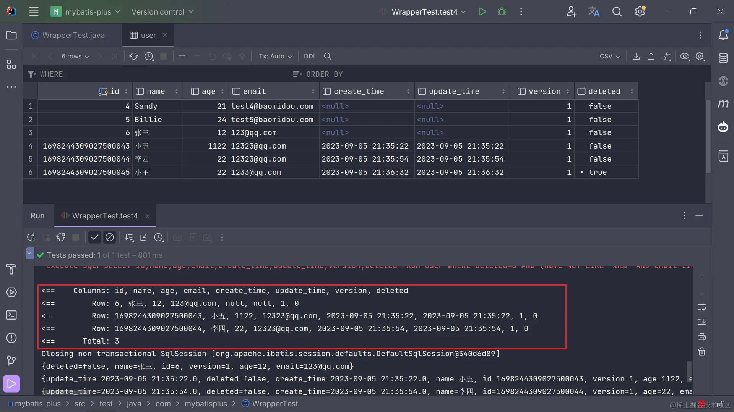
Task: Open the main hamburger menu
Action: point(34,12)
